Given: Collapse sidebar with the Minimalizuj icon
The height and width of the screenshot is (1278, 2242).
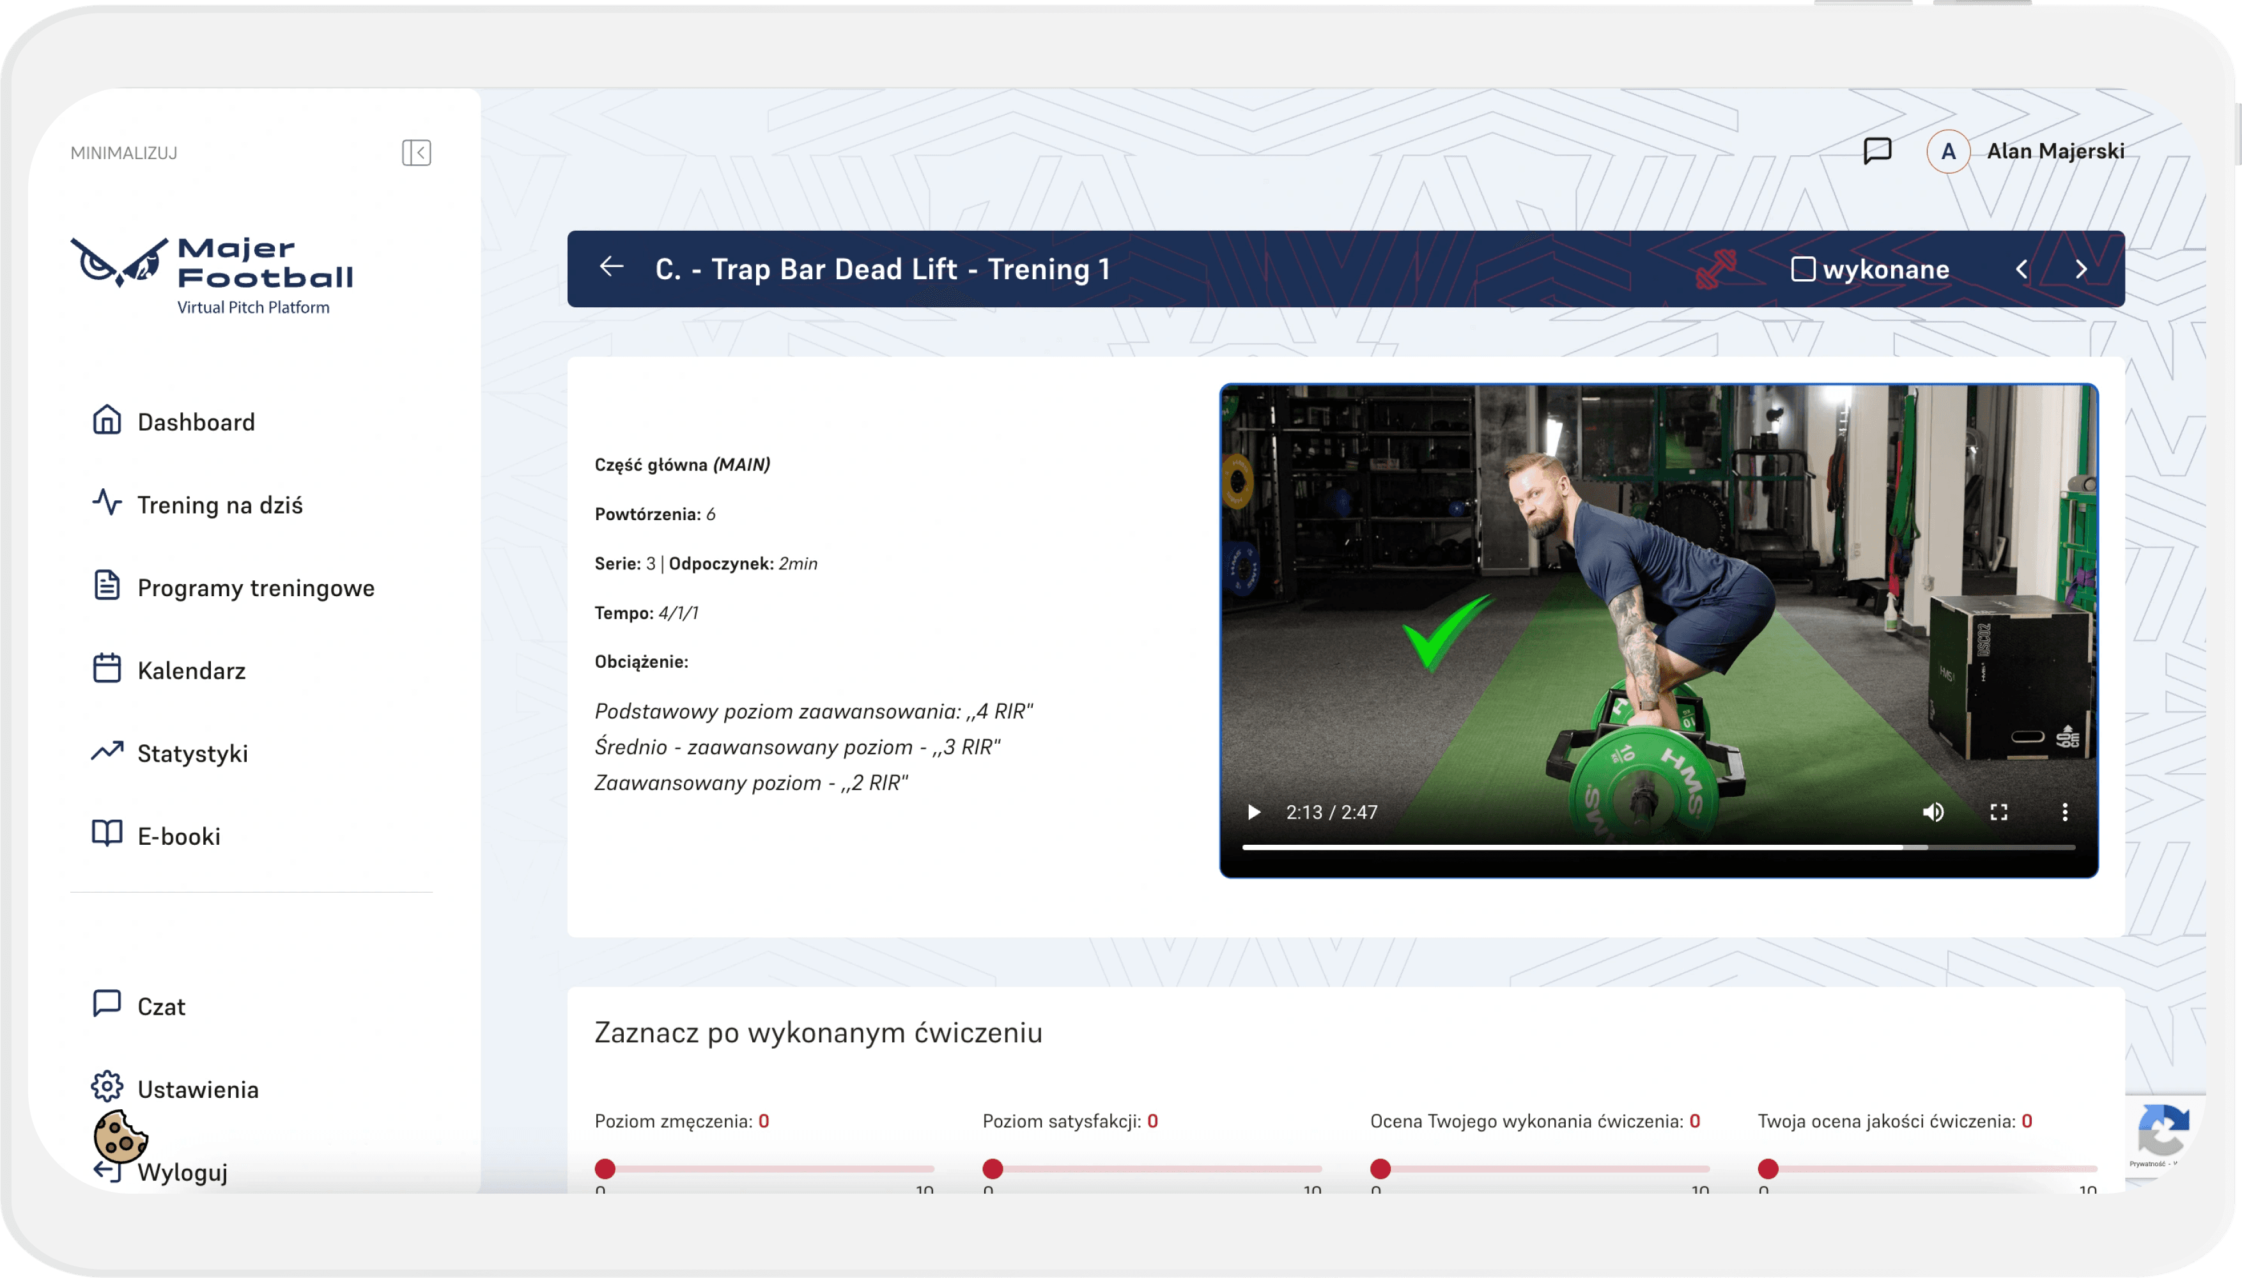Looking at the screenshot, I should click(x=416, y=153).
